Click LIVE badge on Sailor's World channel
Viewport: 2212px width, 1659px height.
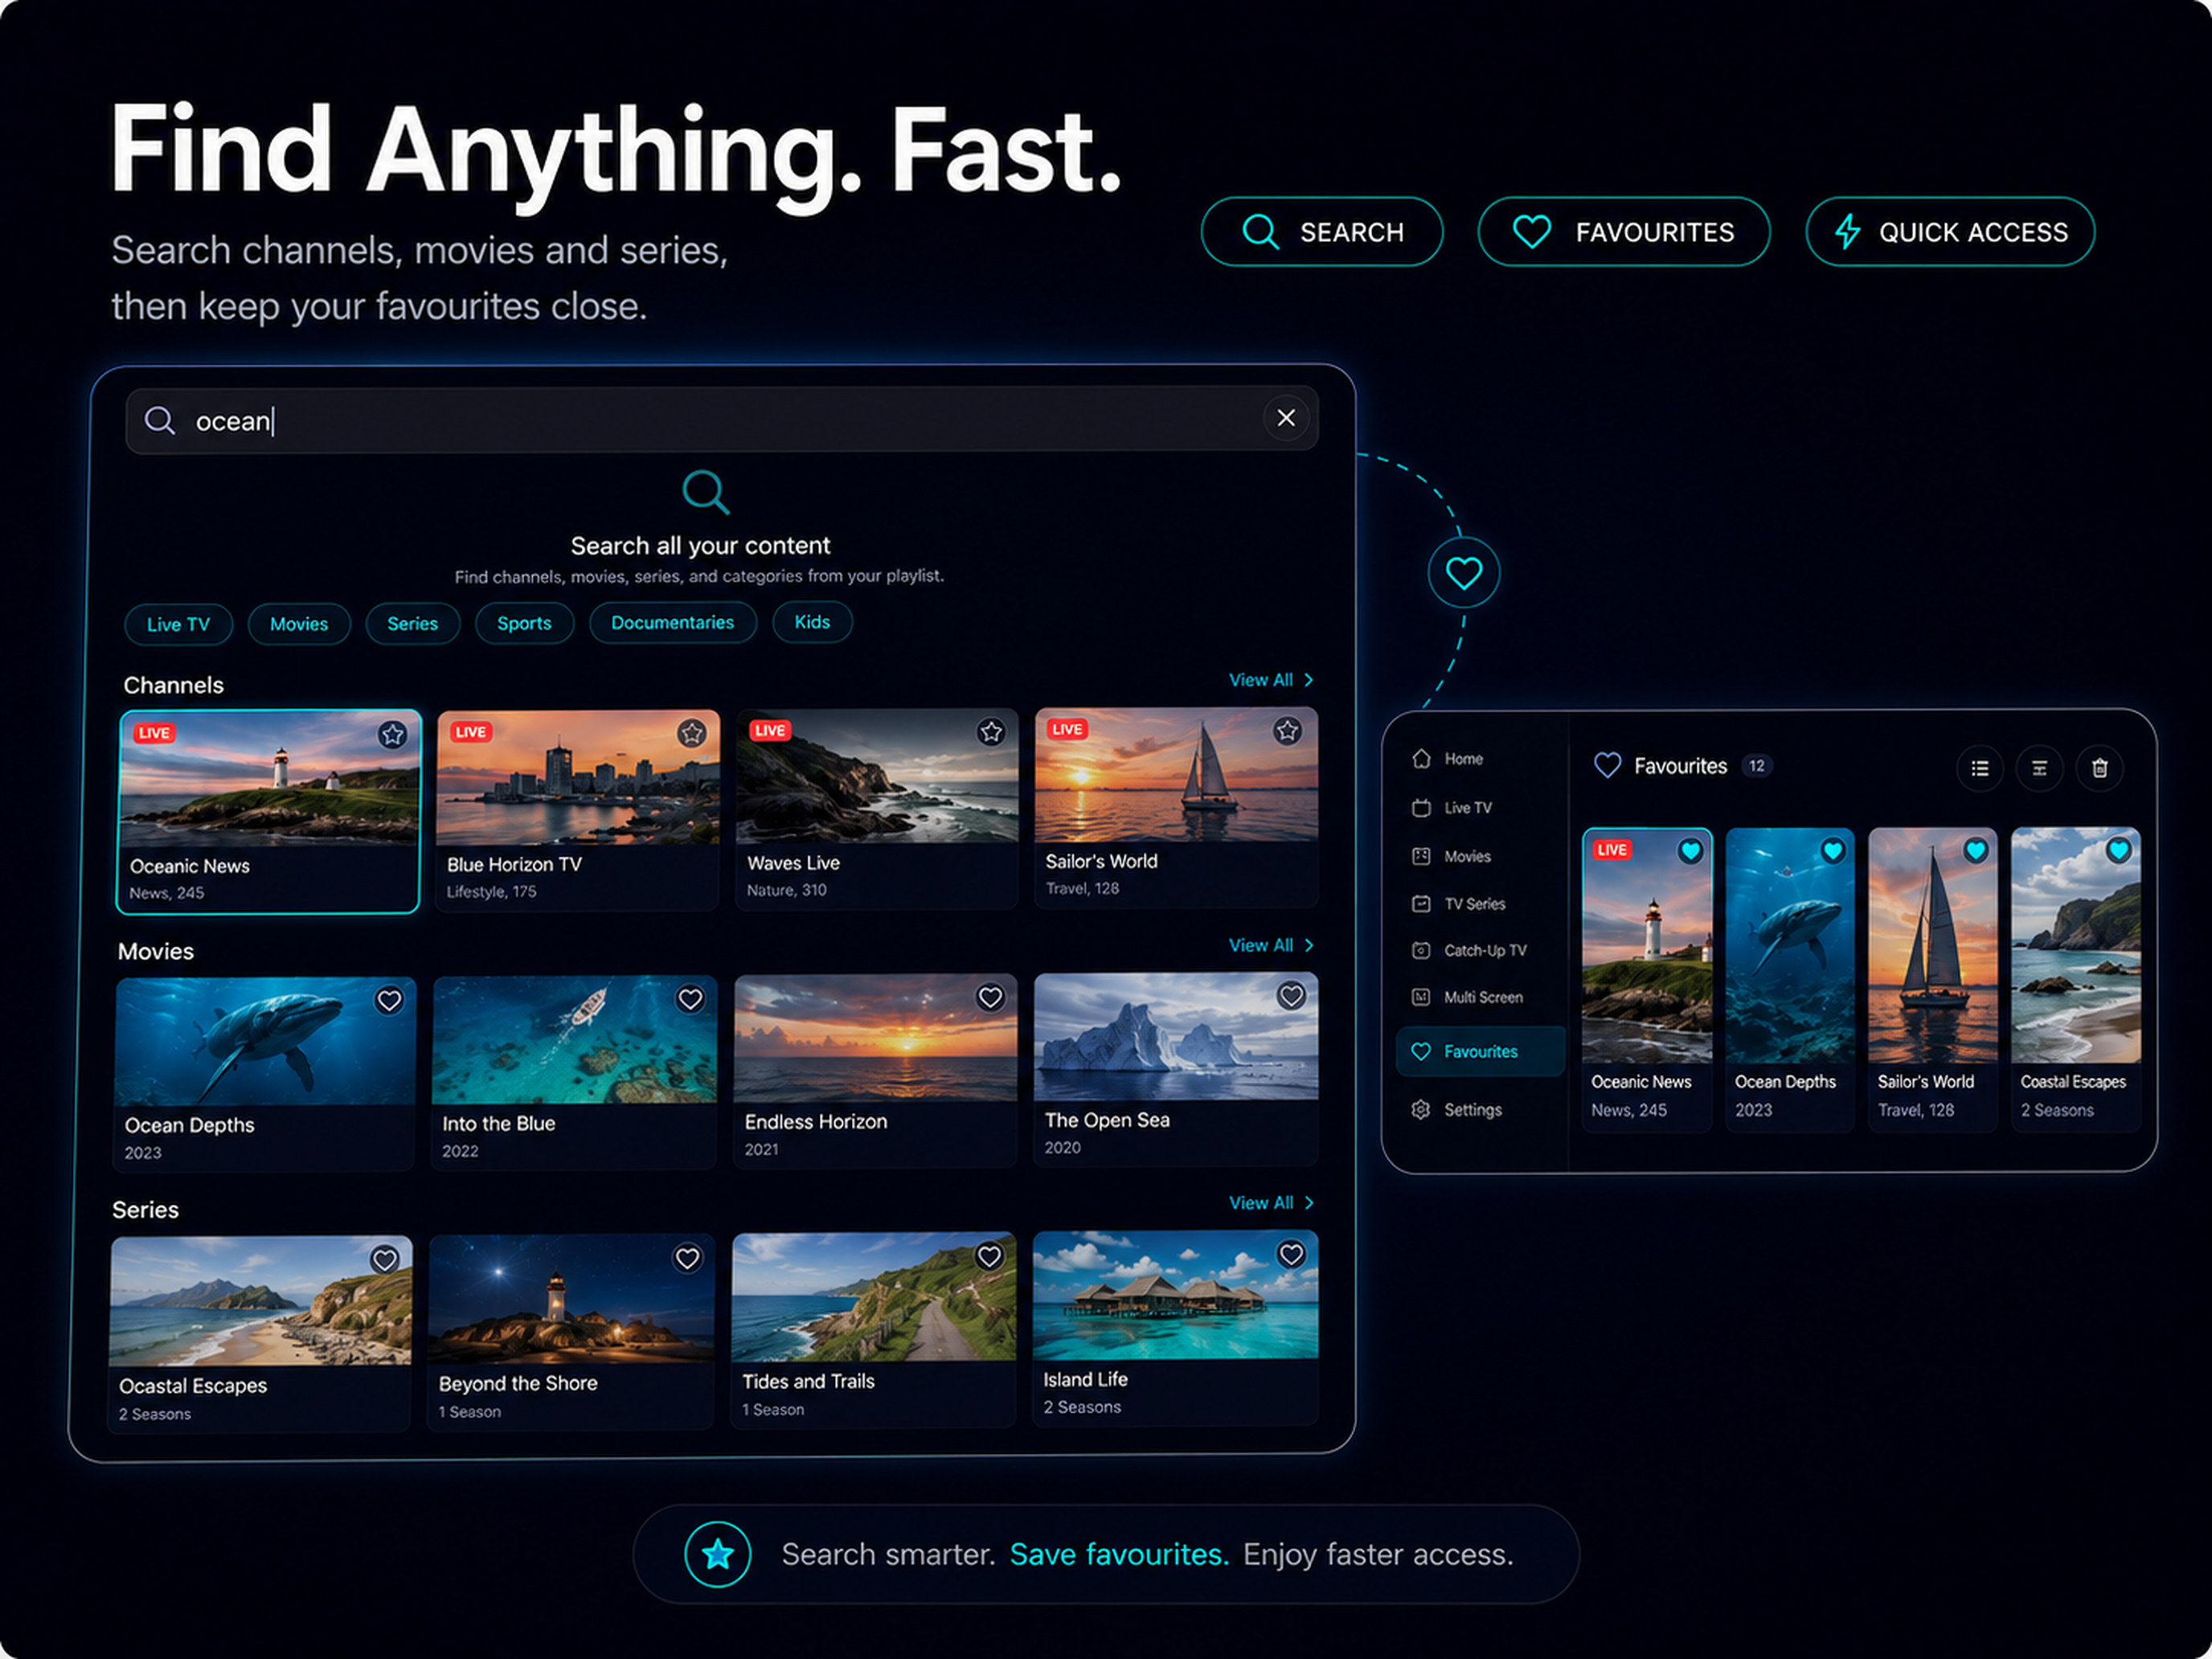click(1066, 729)
